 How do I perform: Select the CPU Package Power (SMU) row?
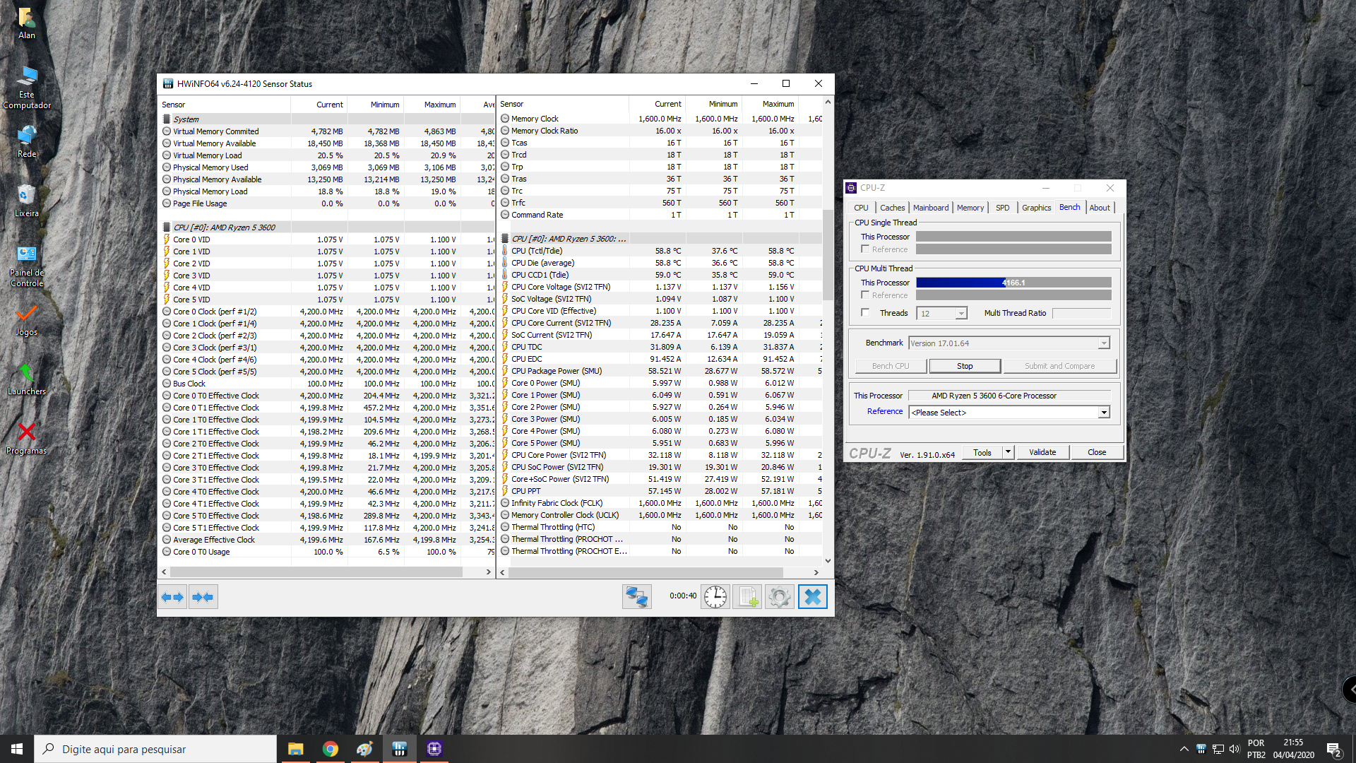pyautogui.click(x=661, y=371)
